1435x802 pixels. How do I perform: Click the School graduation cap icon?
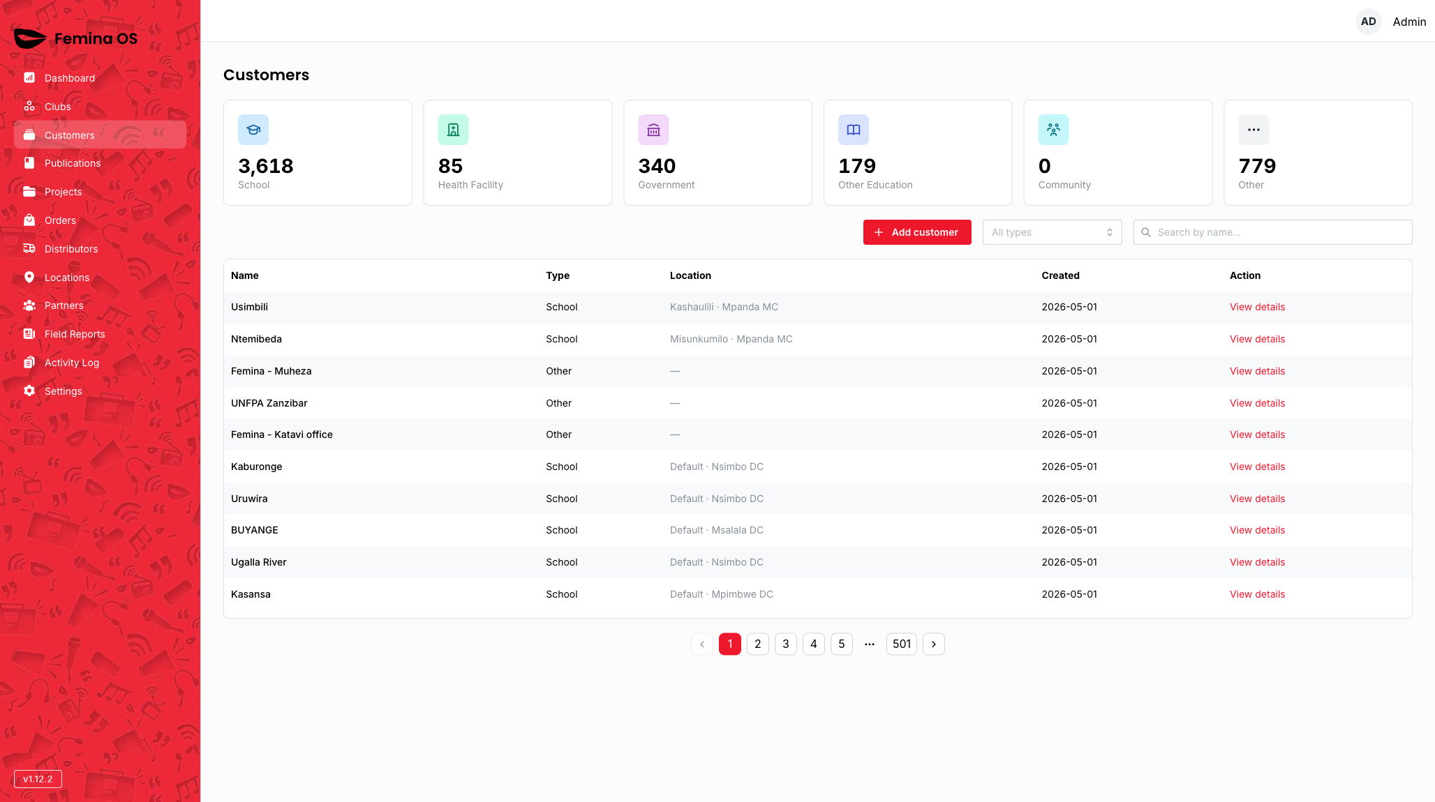[253, 130]
